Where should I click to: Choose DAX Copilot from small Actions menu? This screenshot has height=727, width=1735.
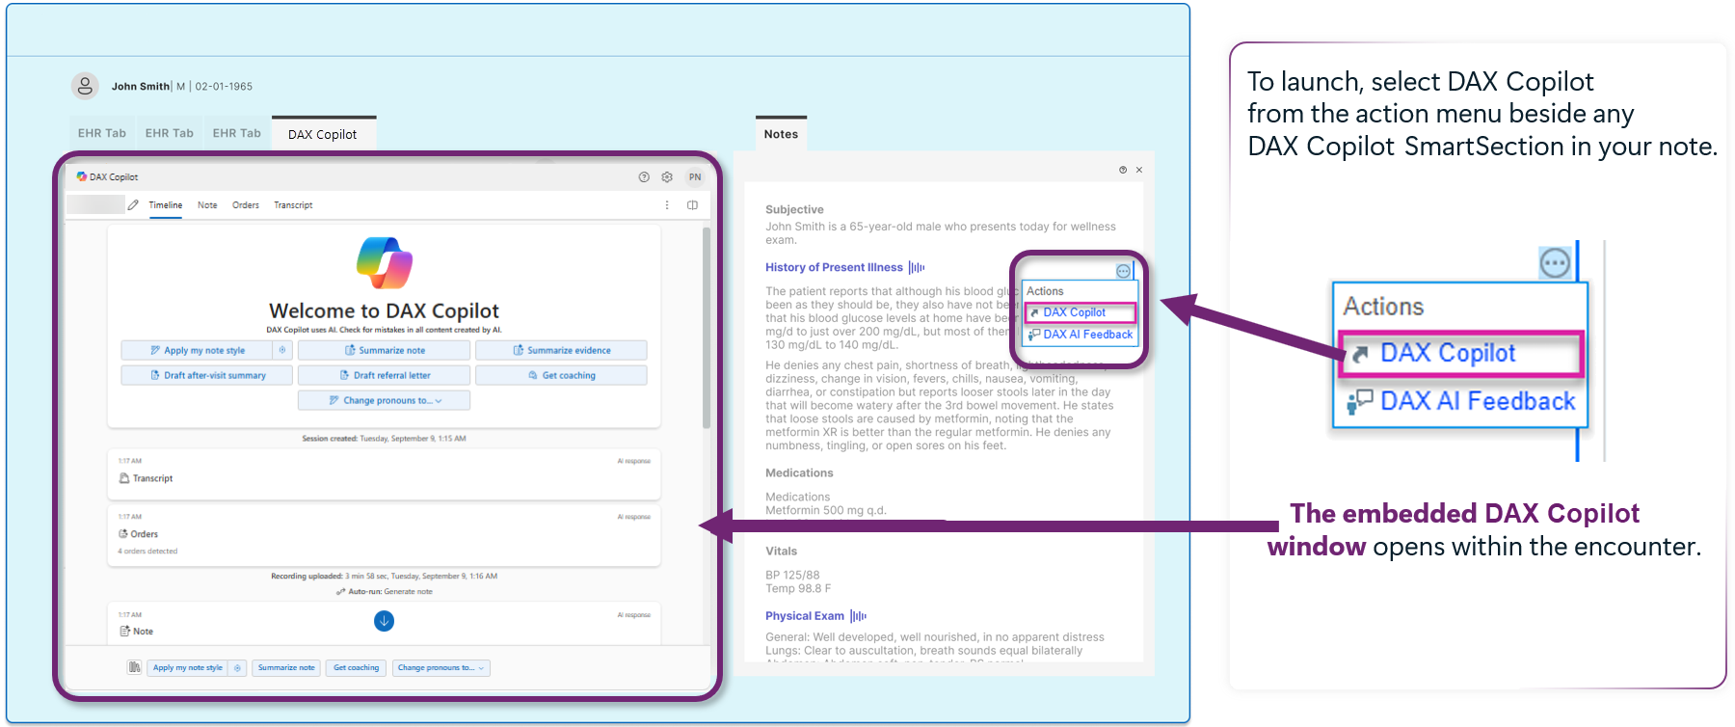(1080, 312)
